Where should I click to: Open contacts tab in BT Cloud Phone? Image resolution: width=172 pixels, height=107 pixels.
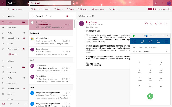158,41
